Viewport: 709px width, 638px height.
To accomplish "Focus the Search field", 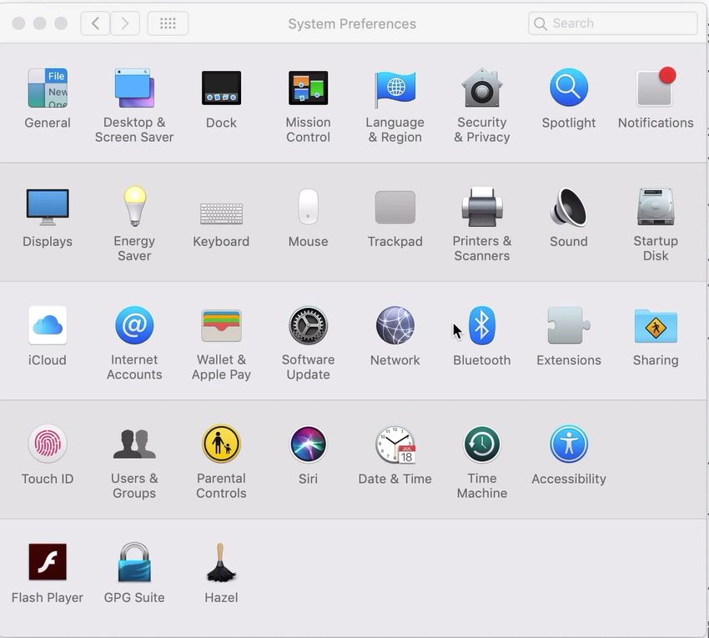I will [x=613, y=23].
